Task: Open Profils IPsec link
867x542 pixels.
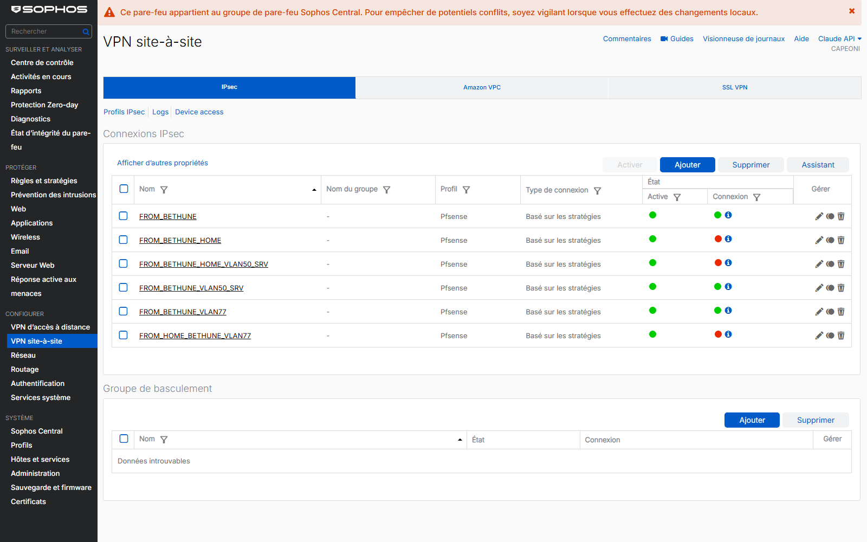Action: tap(124, 112)
